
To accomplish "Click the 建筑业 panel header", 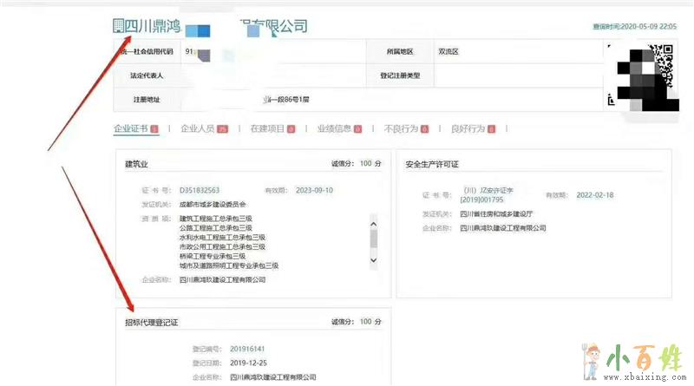I will (137, 163).
